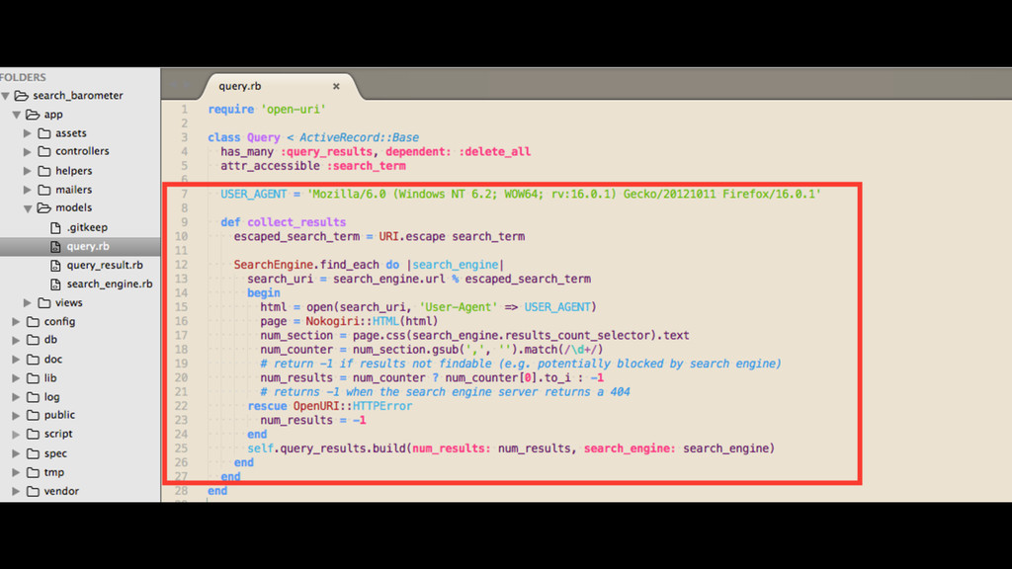Click the vendor folder icon
Image resolution: width=1012 pixels, height=569 pixels.
click(33, 491)
